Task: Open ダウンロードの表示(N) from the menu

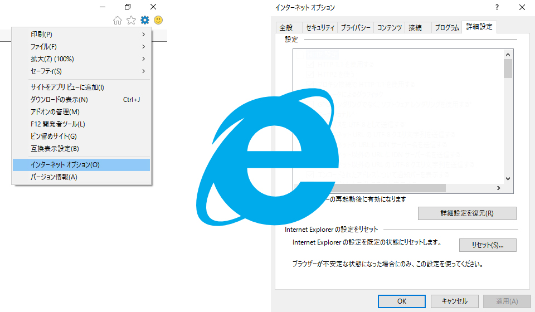Action: click(81, 100)
